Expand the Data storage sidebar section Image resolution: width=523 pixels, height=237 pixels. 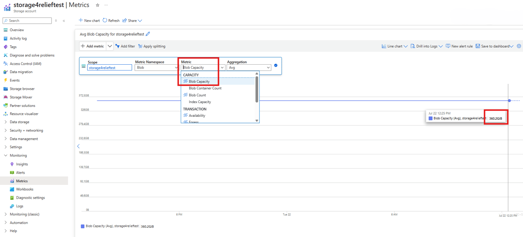pyautogui.click(x=19, y=122)
